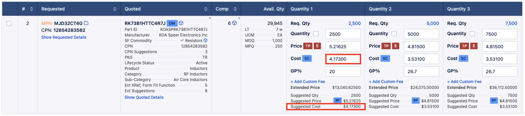
Task: Click the folder icon beside MPN MJD32CT4G
Action: (86, 23)
